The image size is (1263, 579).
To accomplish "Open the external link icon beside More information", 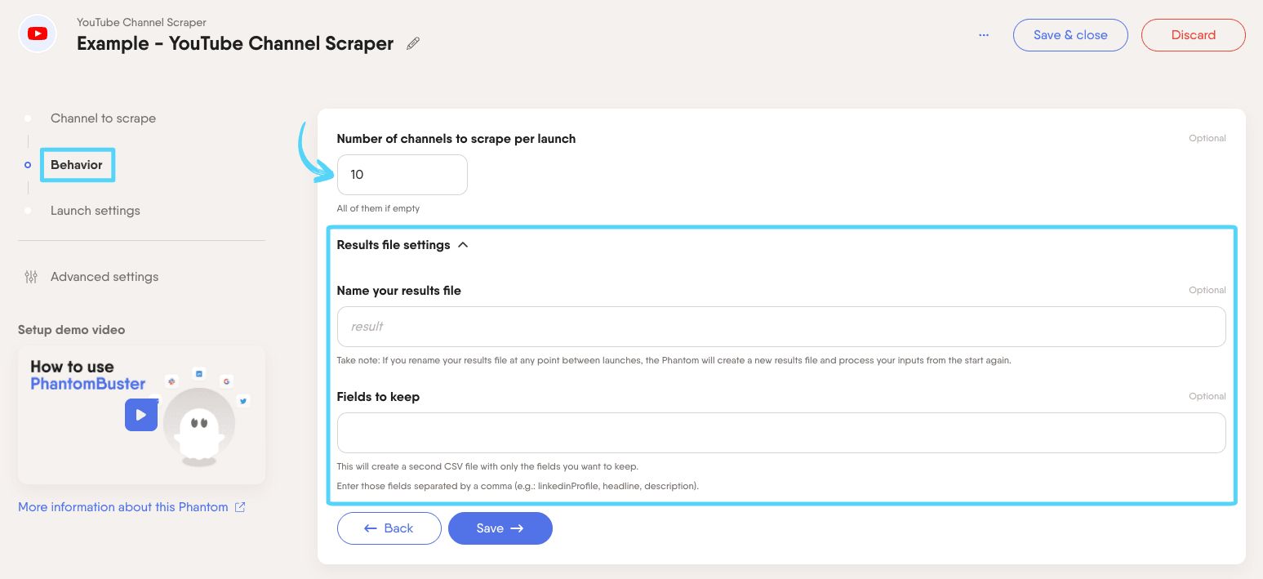I will click(x=238, y=506).
